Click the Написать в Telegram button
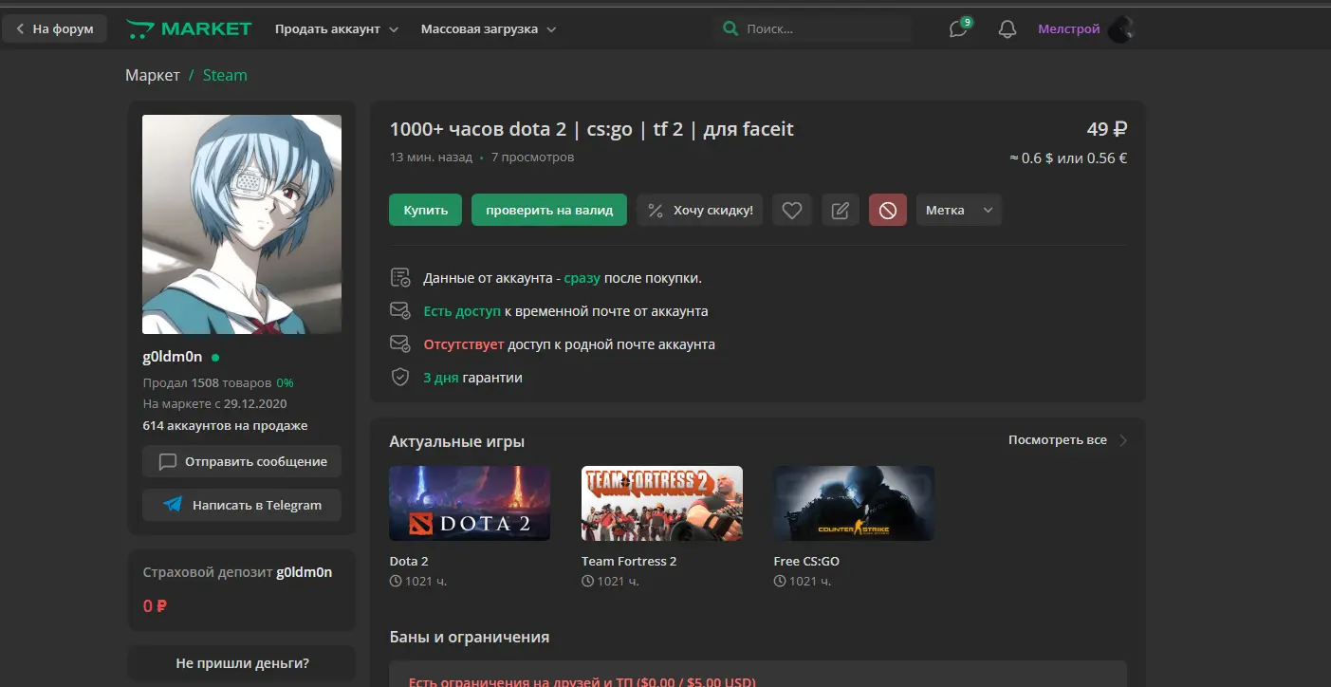1331x687 pixels. 242,505
